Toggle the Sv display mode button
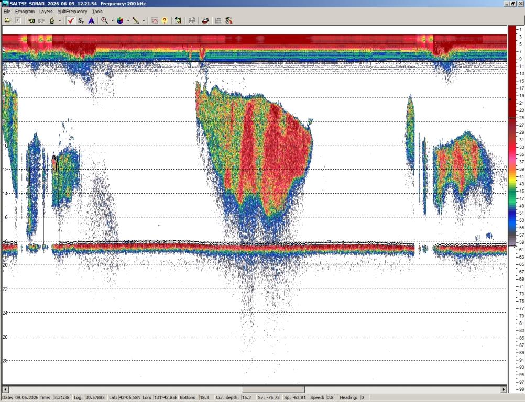The width and height of the screenshot is (525, 402). tap(81, 20)
